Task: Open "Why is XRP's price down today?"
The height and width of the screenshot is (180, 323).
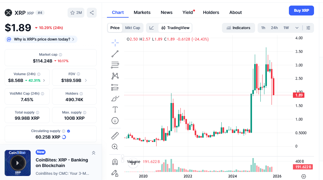Action: coord(42,39)
